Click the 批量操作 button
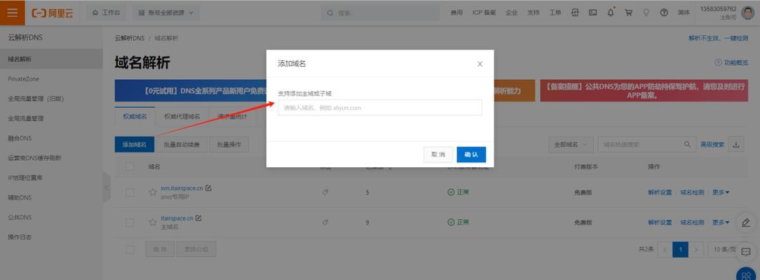760x280 pixels. tap(229, 145)
